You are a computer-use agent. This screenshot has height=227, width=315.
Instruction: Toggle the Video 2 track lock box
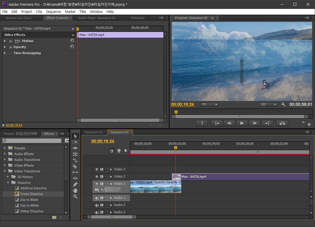pyautogui.click(x=107, y=177)
